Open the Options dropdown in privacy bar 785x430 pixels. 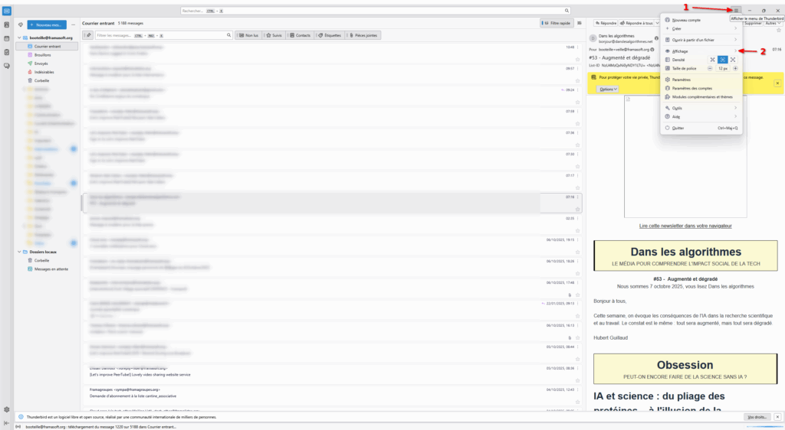pyautogui.click(x=608, y=90)
